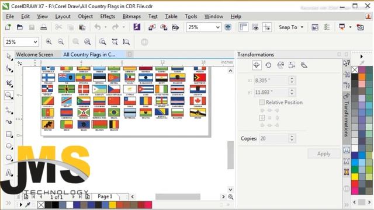Image resolution: width=374 pixels, height=210 pixels.
Task: Expand the application launcher dropdown arrow
Action: [x=350, y=27]
